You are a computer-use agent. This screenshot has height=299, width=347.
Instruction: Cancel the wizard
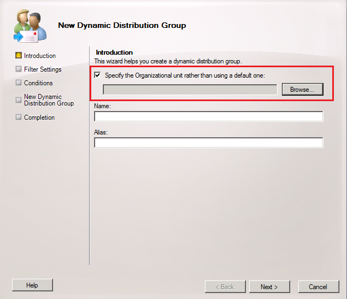pyautogui.click(x=318, y=287)
